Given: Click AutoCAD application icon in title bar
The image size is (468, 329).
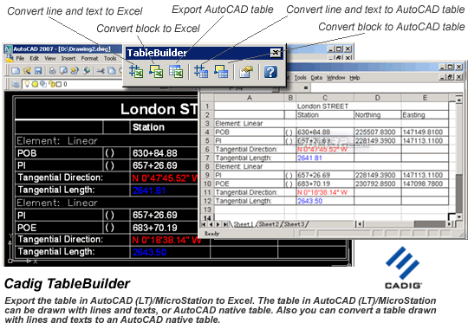Looking at the screenshot, I should click(9, 49).
